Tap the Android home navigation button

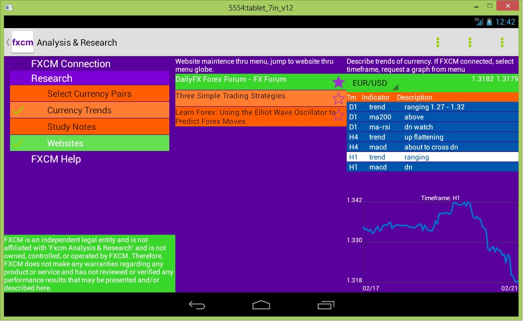click(x=261, y=305)
